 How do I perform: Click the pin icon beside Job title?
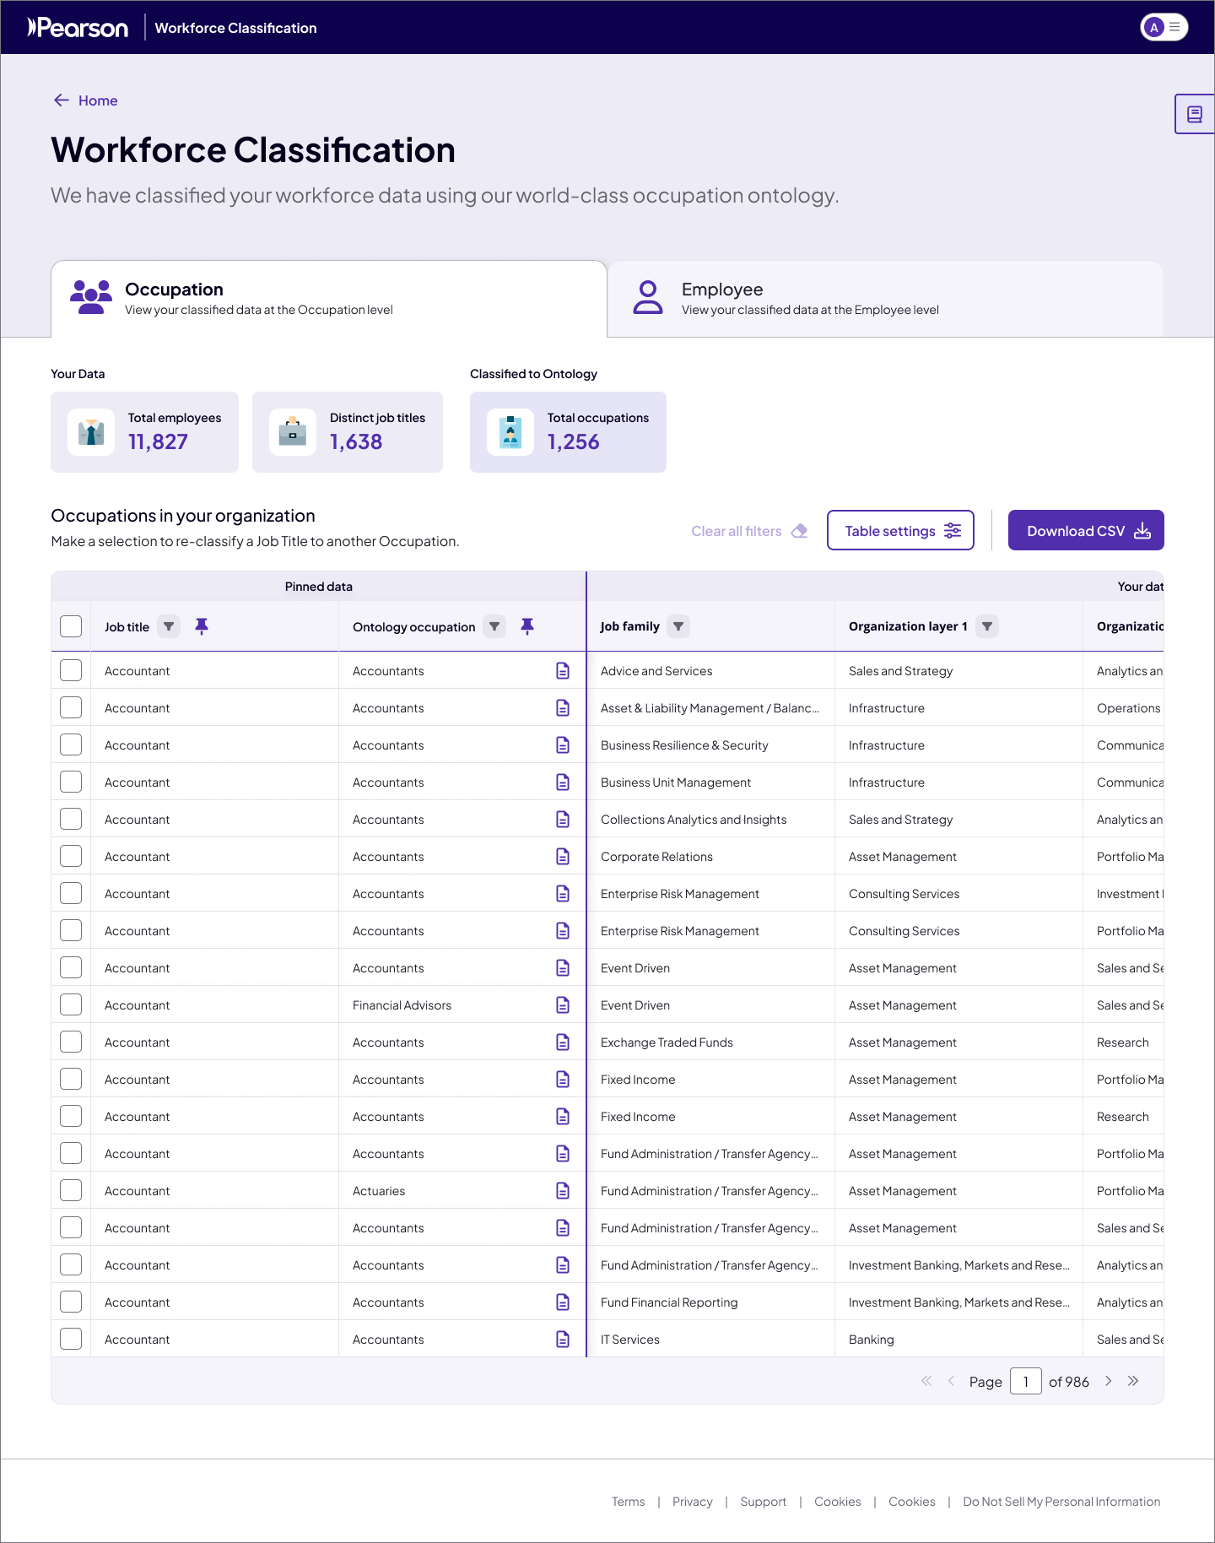point(202,626)
